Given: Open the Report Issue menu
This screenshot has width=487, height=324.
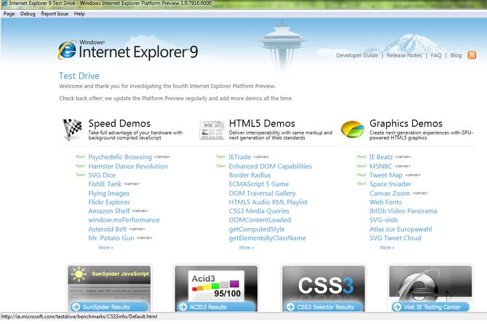Looking at the screenshot, I should coord(54,13).
